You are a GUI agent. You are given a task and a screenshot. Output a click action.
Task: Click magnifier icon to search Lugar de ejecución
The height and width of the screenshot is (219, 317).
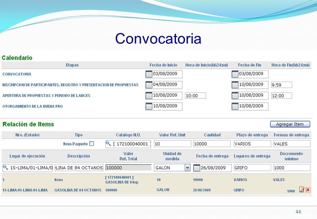[x=5, y=167]
